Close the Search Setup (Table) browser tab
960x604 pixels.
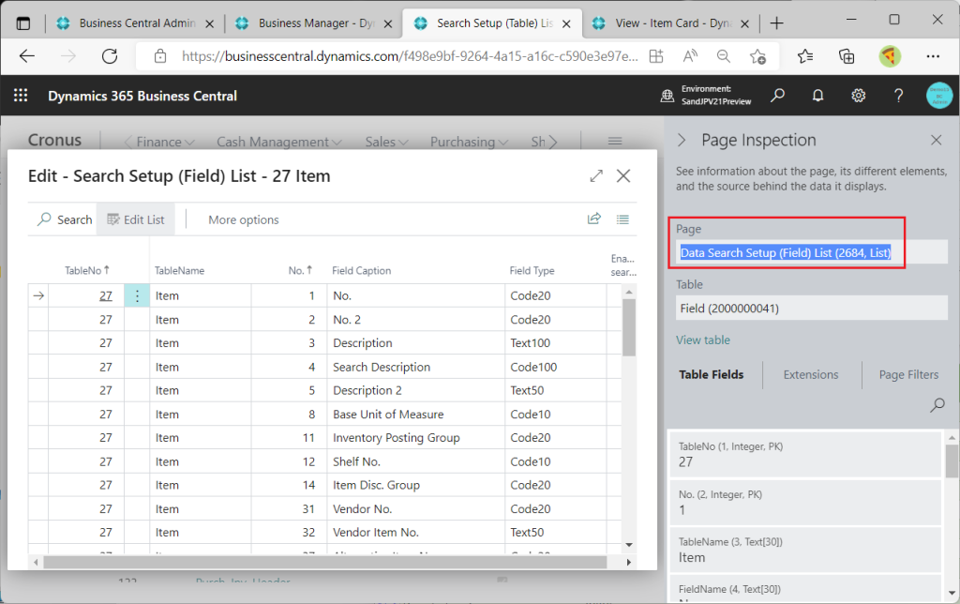[x=566, y=23]
